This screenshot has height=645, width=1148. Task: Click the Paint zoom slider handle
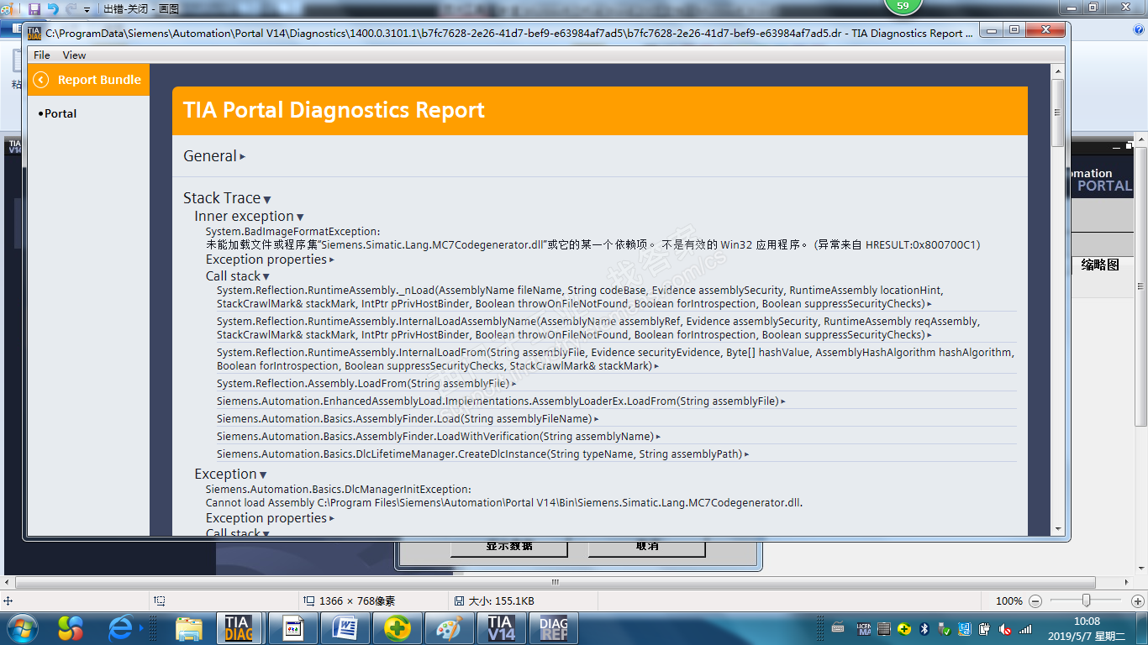pos(1087,600)
